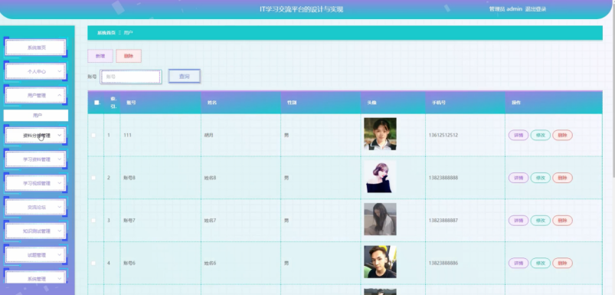Screen dimensions: 615x295
Task: Check the checkbox for row 4 (账号6)
Action: [x=93, y=264]
